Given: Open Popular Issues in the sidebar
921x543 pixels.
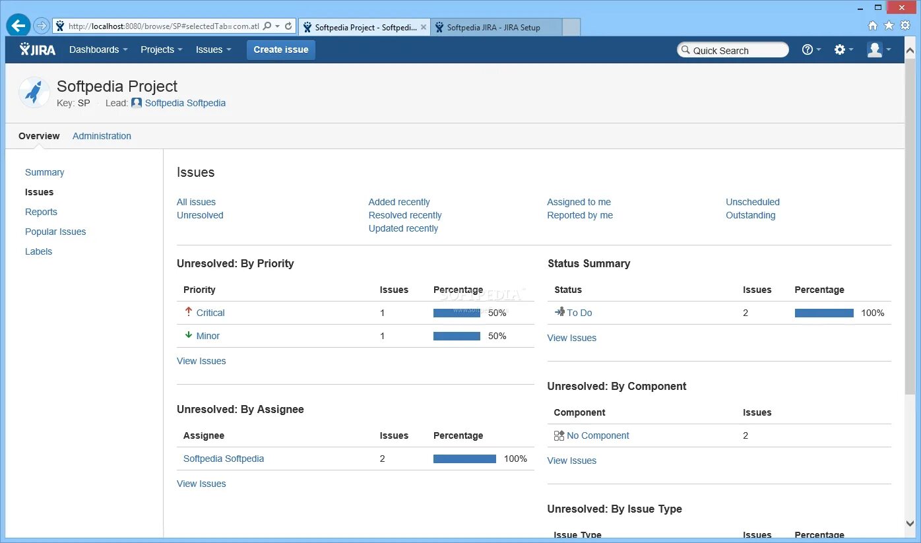Looking at the screenshot, I should pyautogui.click(x=55, y=232).
